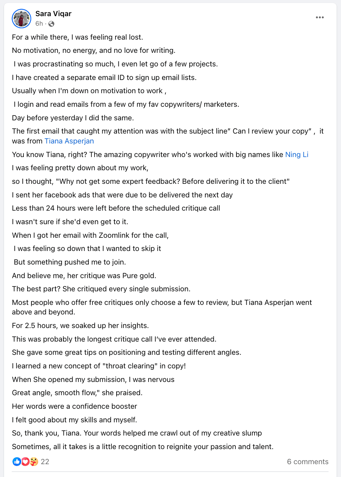Open the Sara Viqar author name link
This screenshot has height=477, width=341.
[x=53, y=14]
